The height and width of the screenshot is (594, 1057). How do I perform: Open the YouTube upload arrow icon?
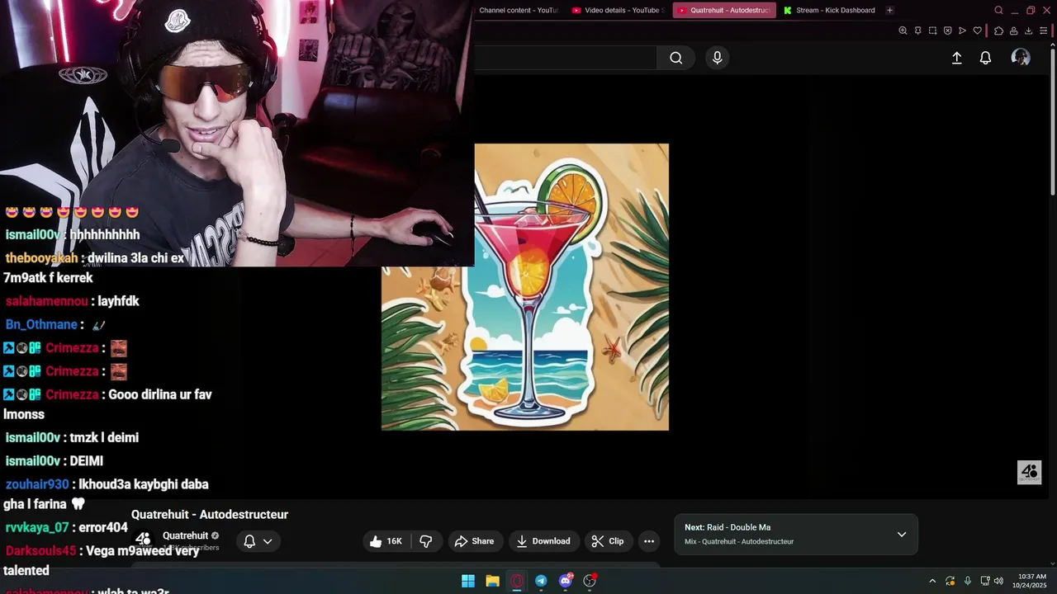click(x=956, y=58)
